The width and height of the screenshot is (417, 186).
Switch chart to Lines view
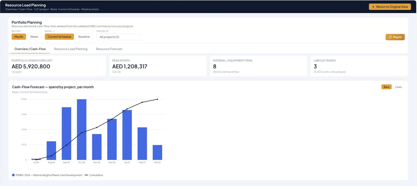click(x=398, y=87)
